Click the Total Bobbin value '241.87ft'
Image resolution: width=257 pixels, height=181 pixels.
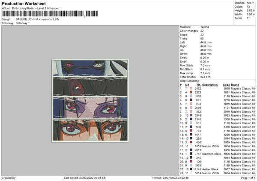pos(206,77)
